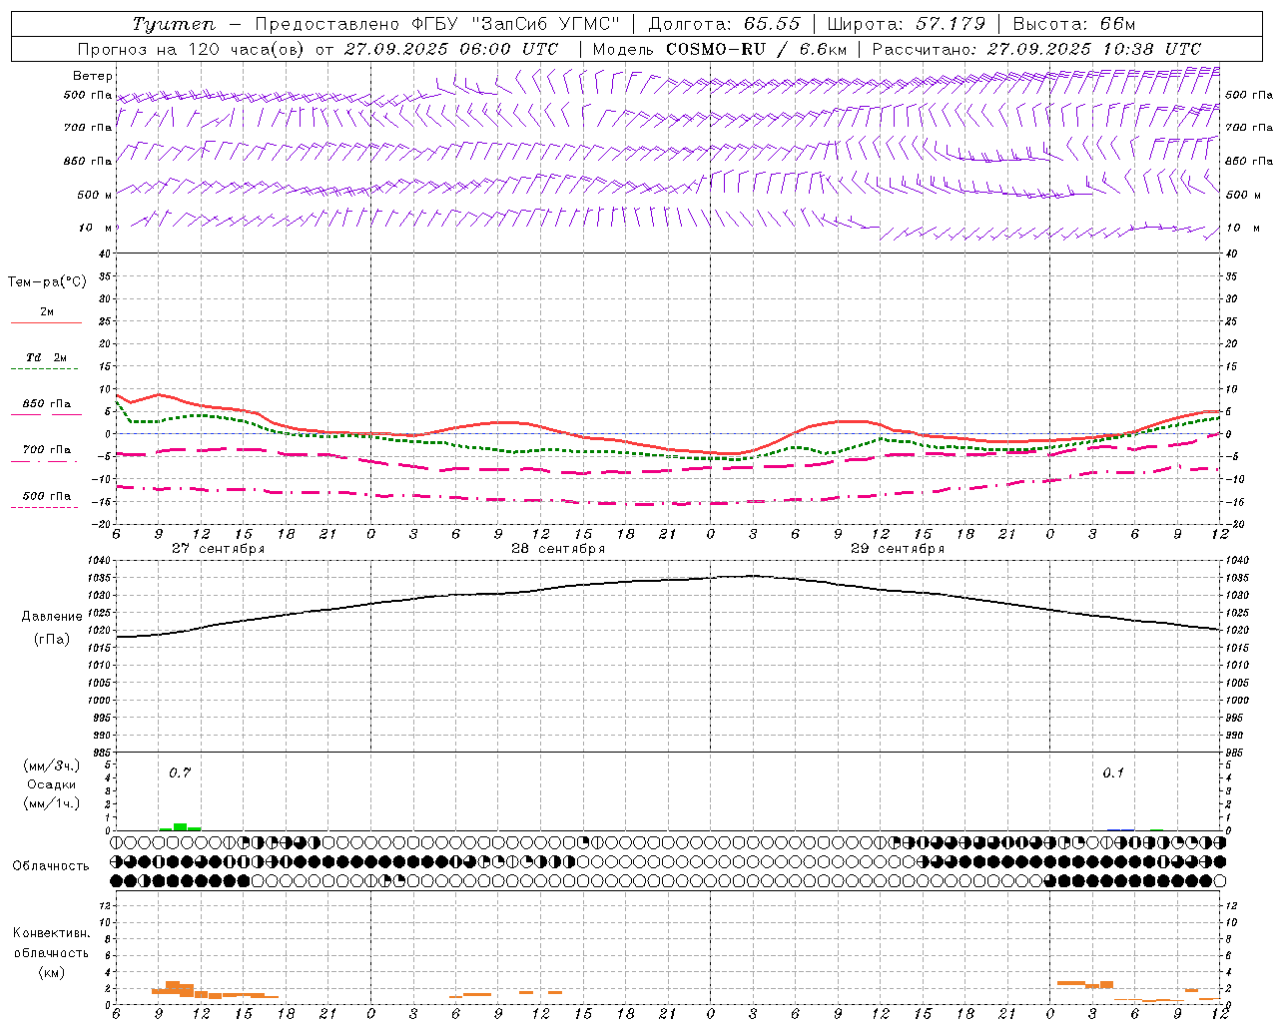Click the "0.7" precipitation total value
Image resolution: width=1278 pixels, height=1022 pixels.
pos(180,772)
